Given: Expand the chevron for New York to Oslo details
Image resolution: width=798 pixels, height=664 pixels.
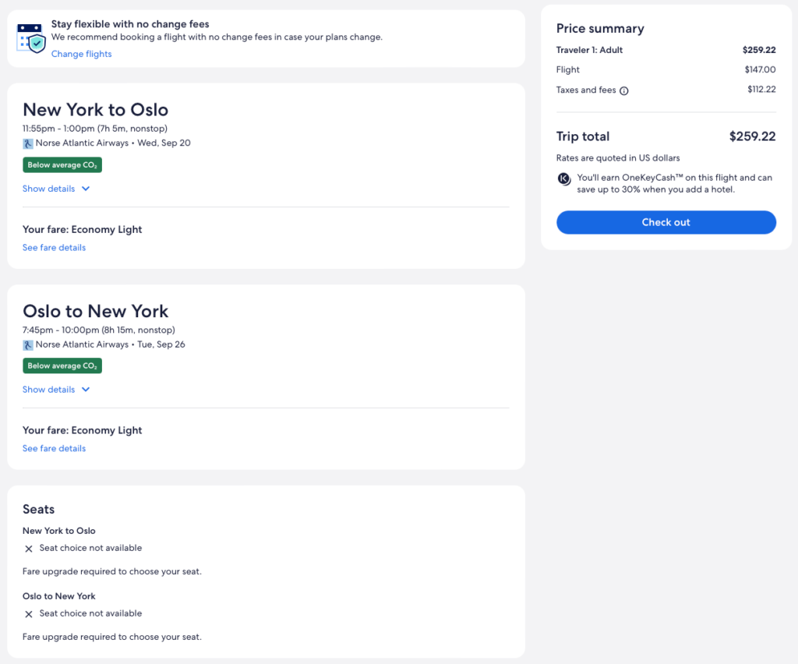Looking at the screenshot, I should (86, 189).
